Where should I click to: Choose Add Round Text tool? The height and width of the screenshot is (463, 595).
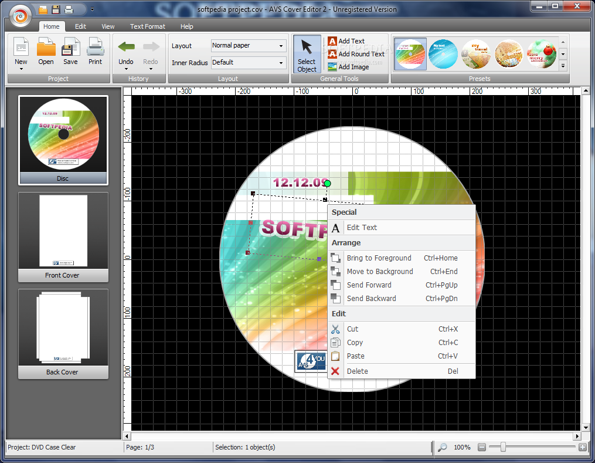pos(356,54)
